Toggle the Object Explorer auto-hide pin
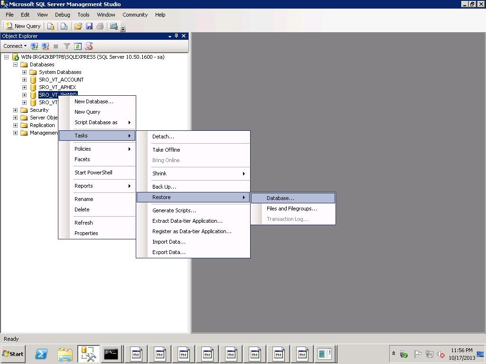 [177, 36]
